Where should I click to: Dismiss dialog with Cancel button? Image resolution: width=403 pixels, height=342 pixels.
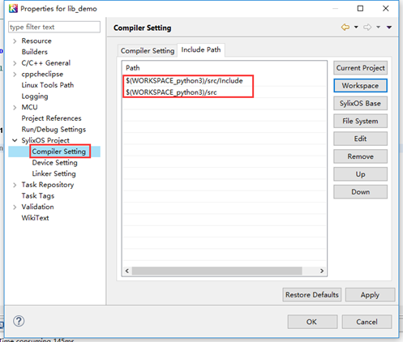367,322
